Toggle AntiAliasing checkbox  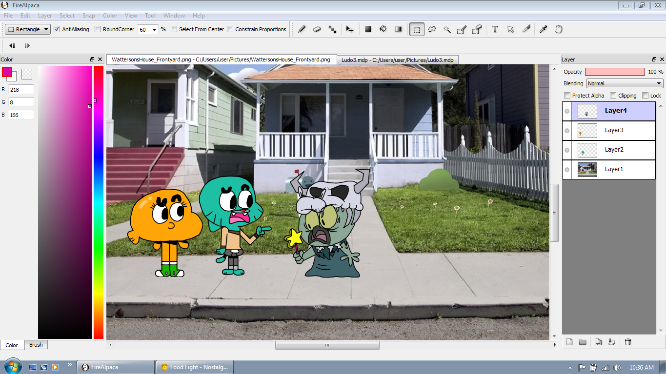57,29
